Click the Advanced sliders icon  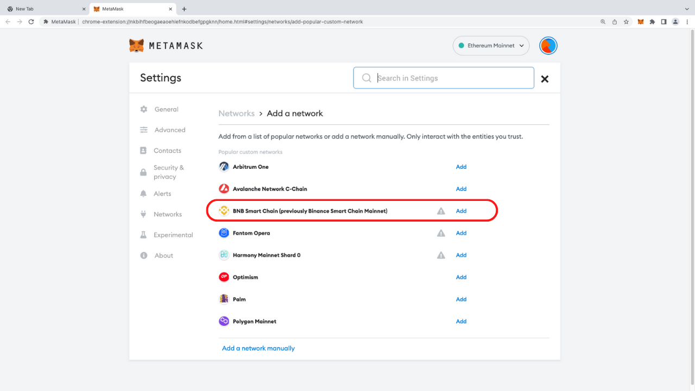(144, 130)
